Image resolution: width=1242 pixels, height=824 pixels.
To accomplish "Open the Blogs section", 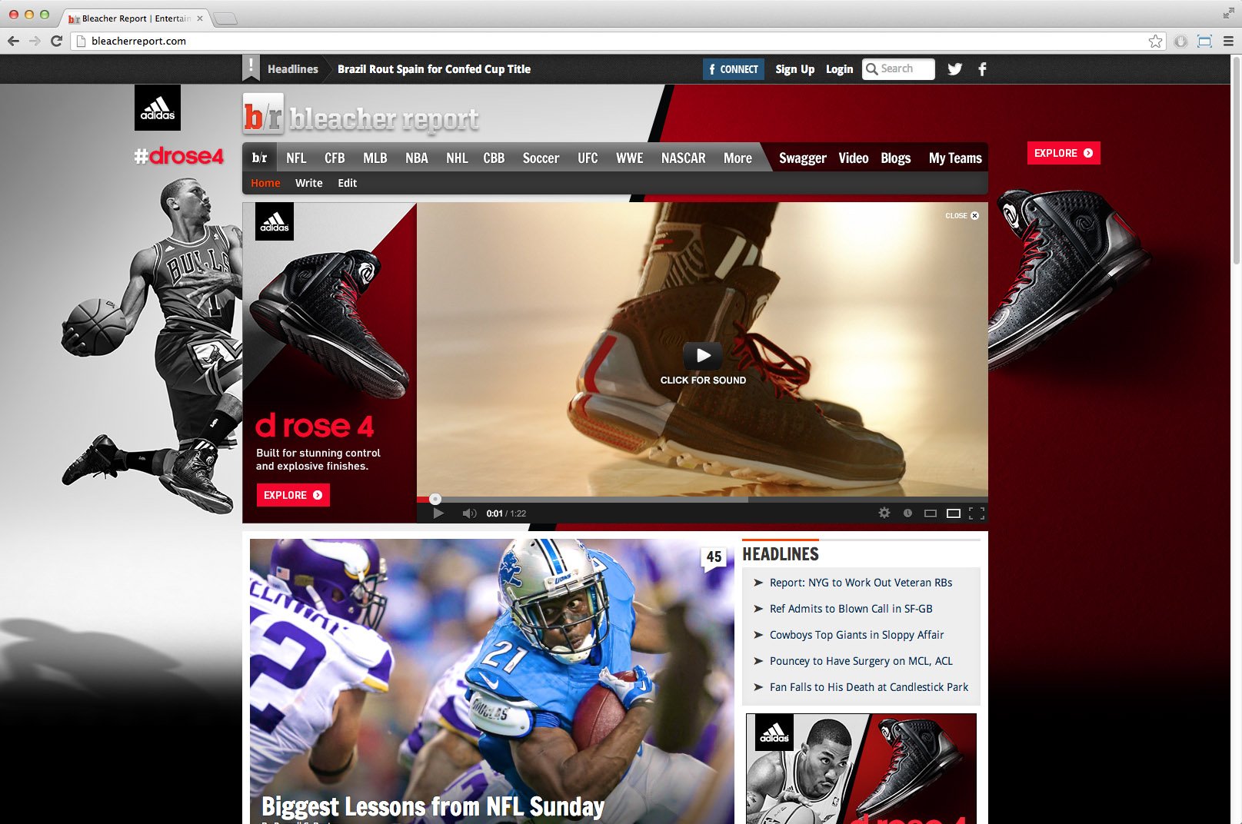I will [x=896, y=158].
